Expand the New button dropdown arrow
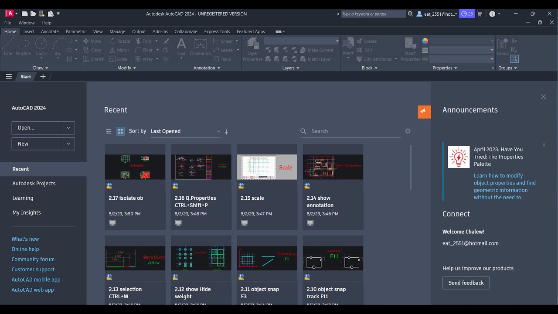 point(68,144)
